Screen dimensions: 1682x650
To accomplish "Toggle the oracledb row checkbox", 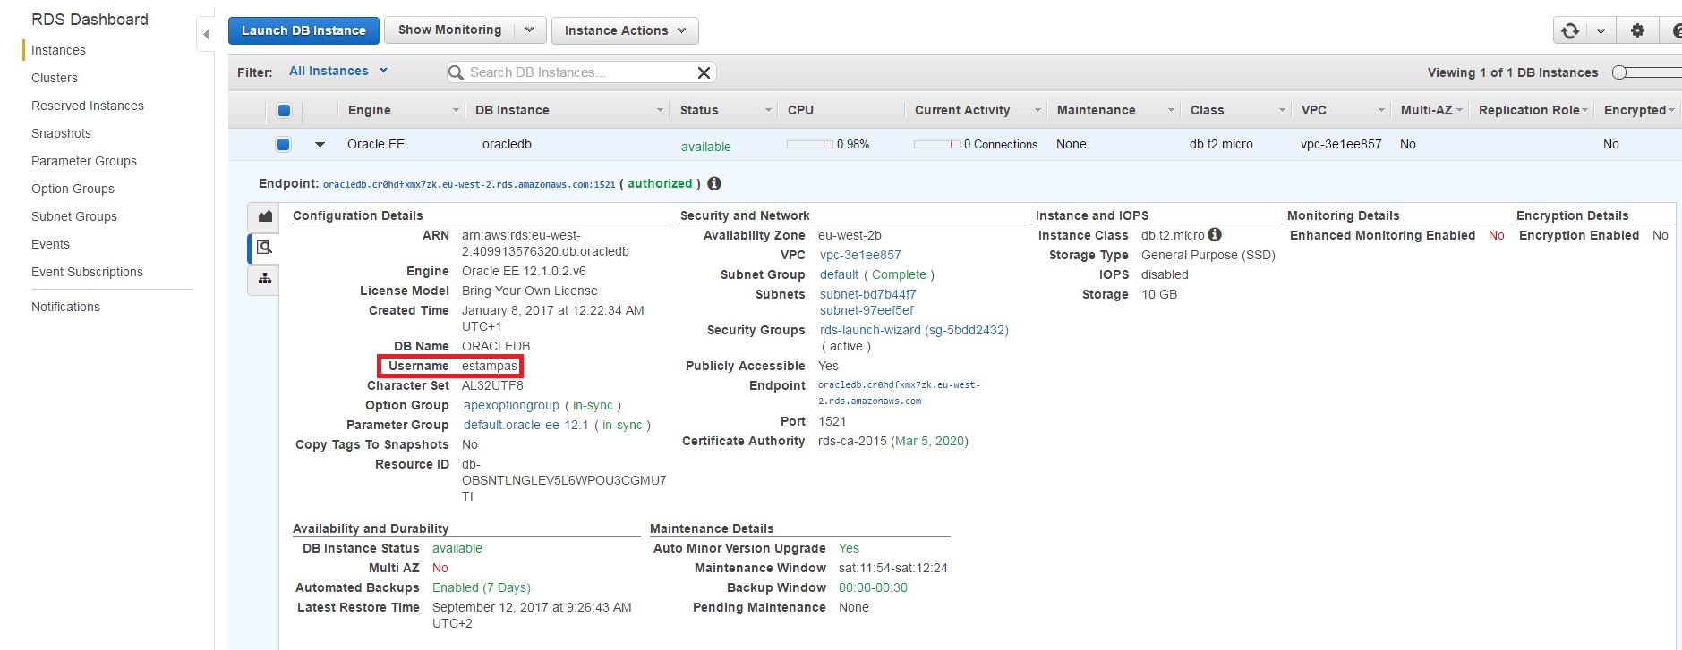I will (x=284, y=144).
